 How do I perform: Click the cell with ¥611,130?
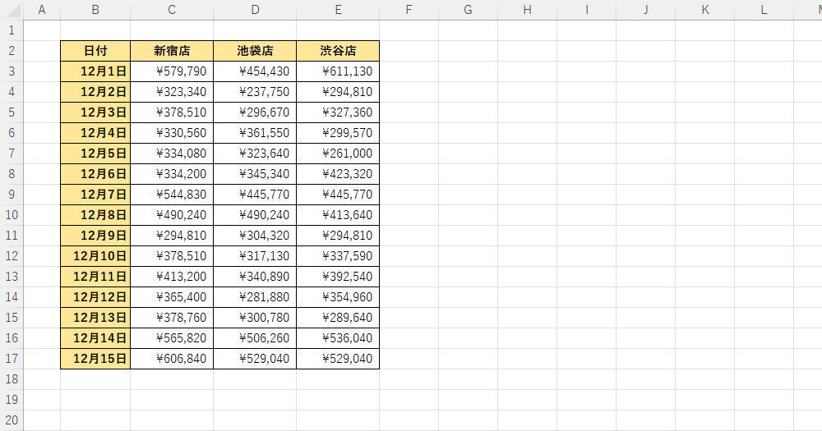(x=338, y=71)
